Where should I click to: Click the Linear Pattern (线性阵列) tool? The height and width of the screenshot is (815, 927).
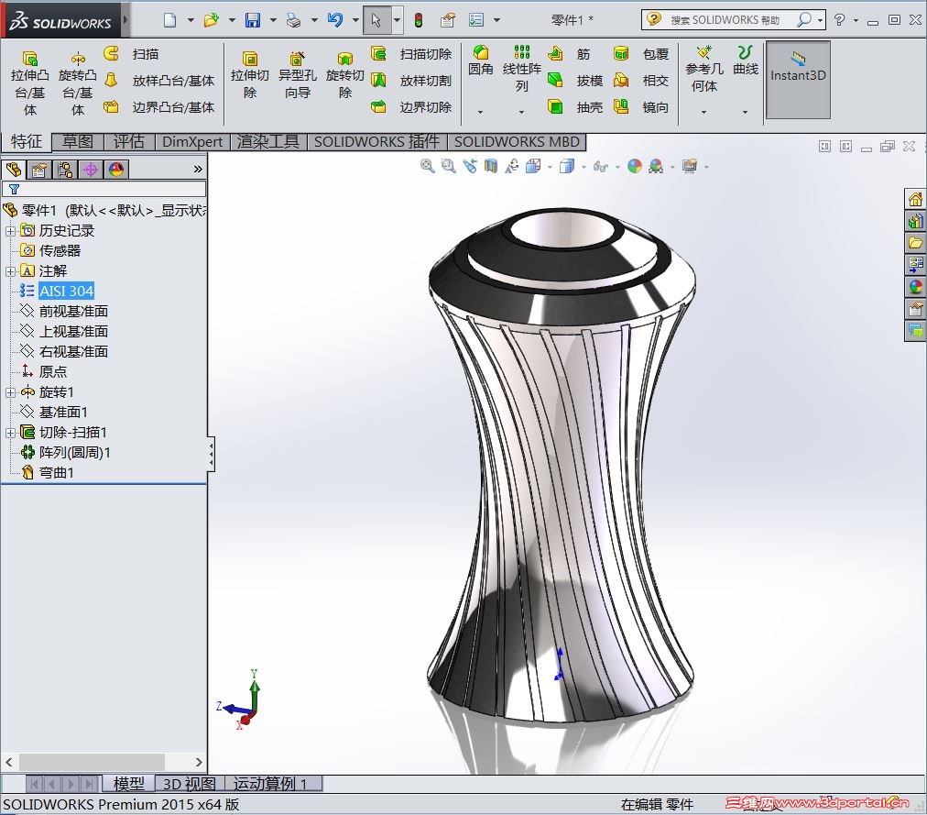[x=521, y=69]
